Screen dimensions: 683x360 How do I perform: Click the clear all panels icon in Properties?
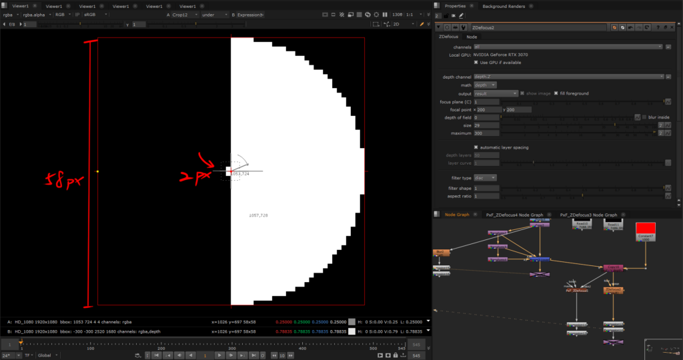tap(454, 16)
